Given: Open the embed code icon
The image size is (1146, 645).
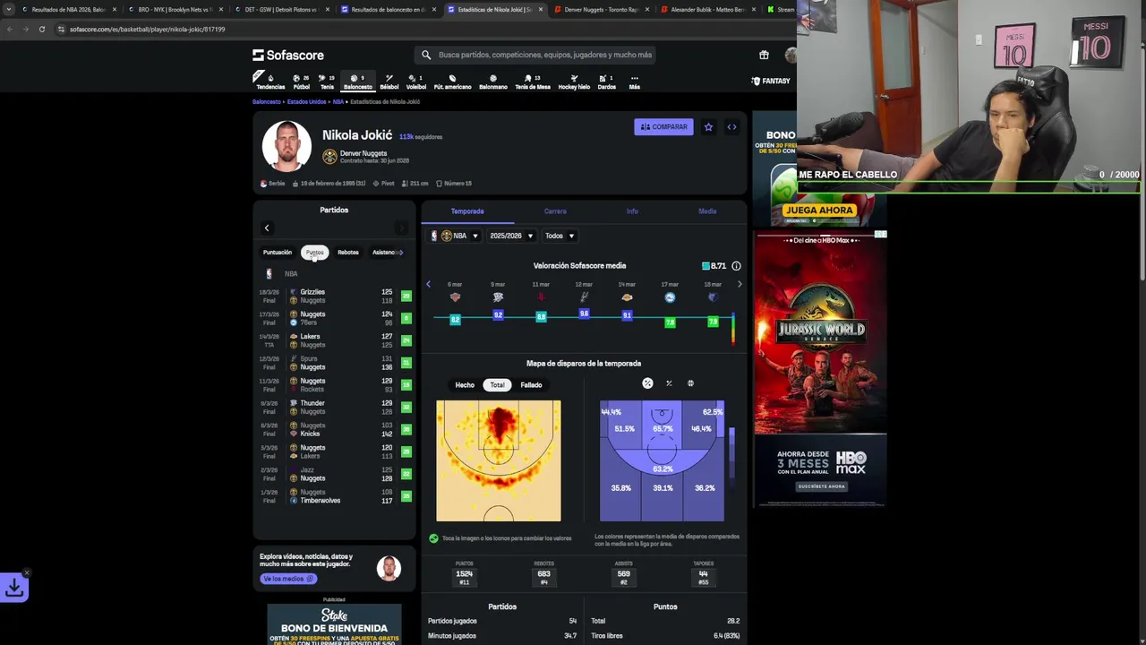Looking at the screenshot, I should click(731, 127).
